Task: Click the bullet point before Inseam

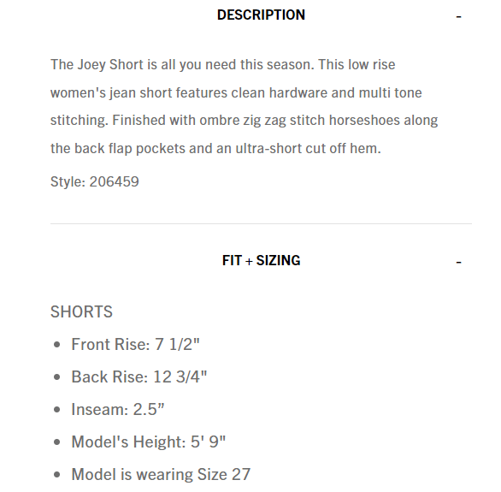Action: (57, 410)
